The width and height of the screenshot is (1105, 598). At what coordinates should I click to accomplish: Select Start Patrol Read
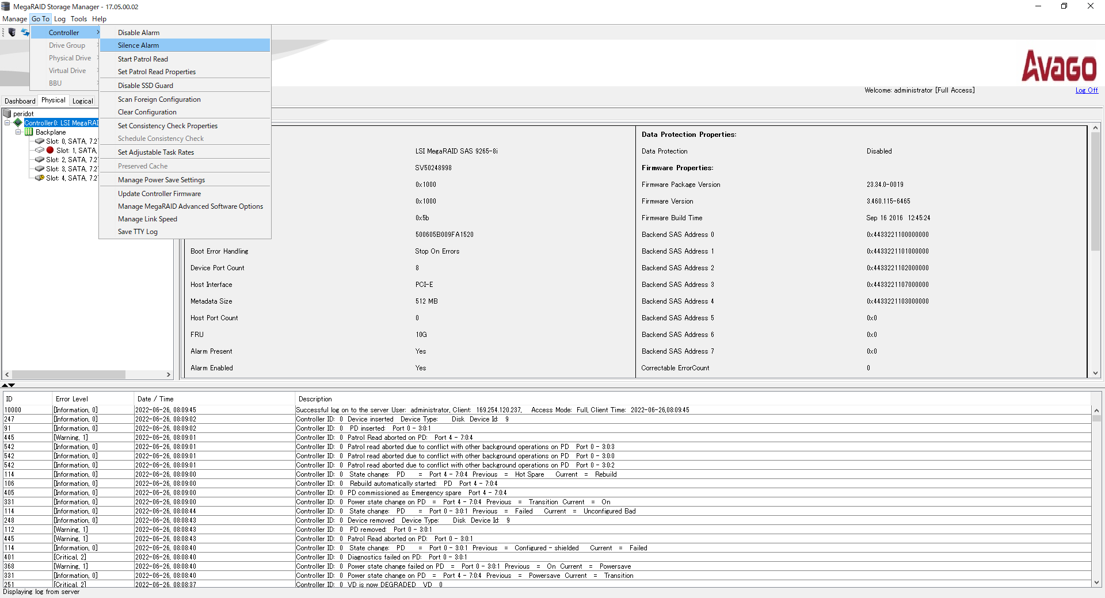point(185,59)
